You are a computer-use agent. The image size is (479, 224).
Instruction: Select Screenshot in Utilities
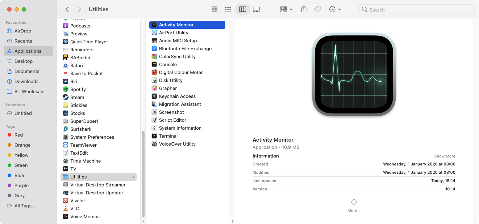click(x=187, y=112)
